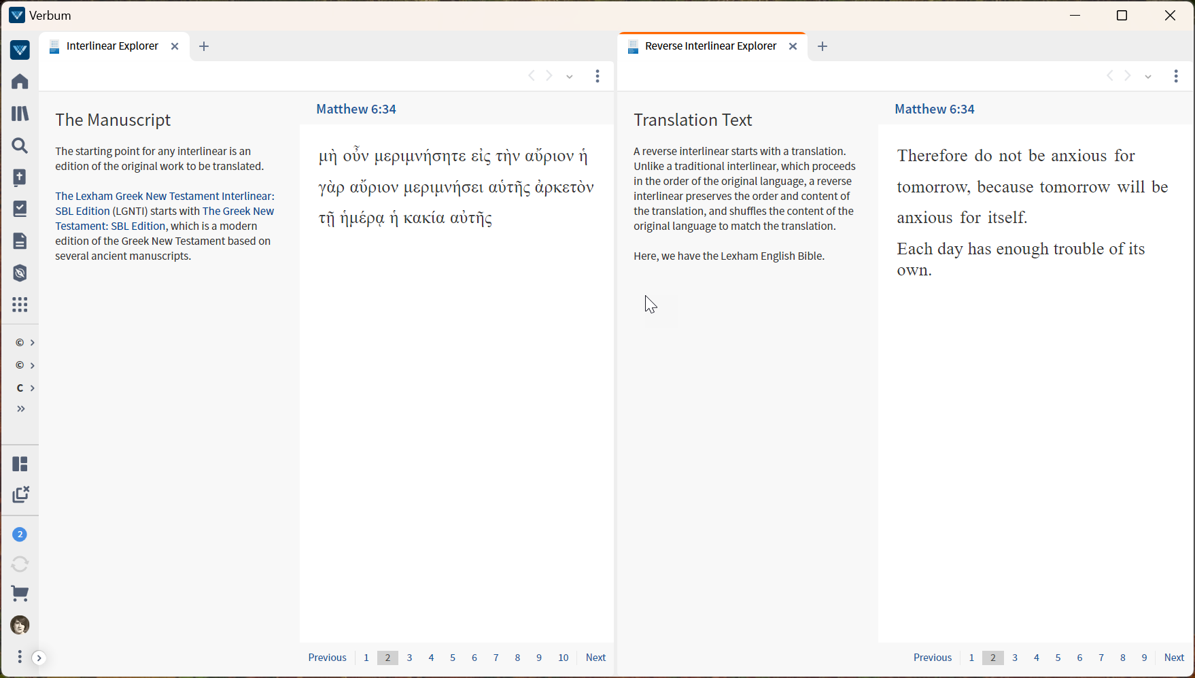1195x678 pixels.
Task: Add new tab beside Interlinear Explorer
Action: (x=204, y=46)
